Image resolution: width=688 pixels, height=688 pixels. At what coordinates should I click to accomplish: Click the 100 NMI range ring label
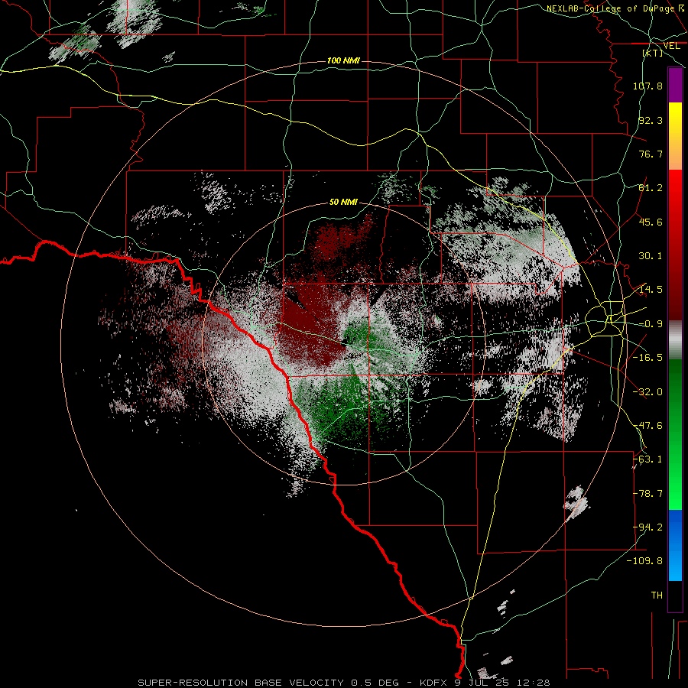click(343, 60)
